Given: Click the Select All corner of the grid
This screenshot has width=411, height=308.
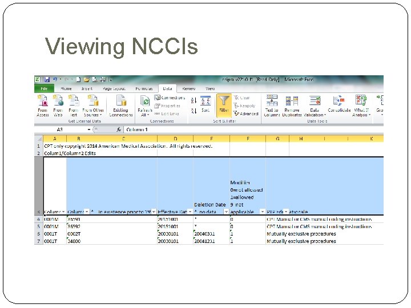Looking at the screenshot, I should (x=39, y=139).
